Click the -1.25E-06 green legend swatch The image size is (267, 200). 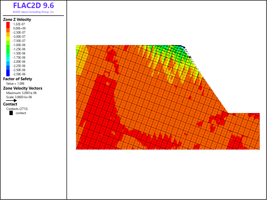8,49
